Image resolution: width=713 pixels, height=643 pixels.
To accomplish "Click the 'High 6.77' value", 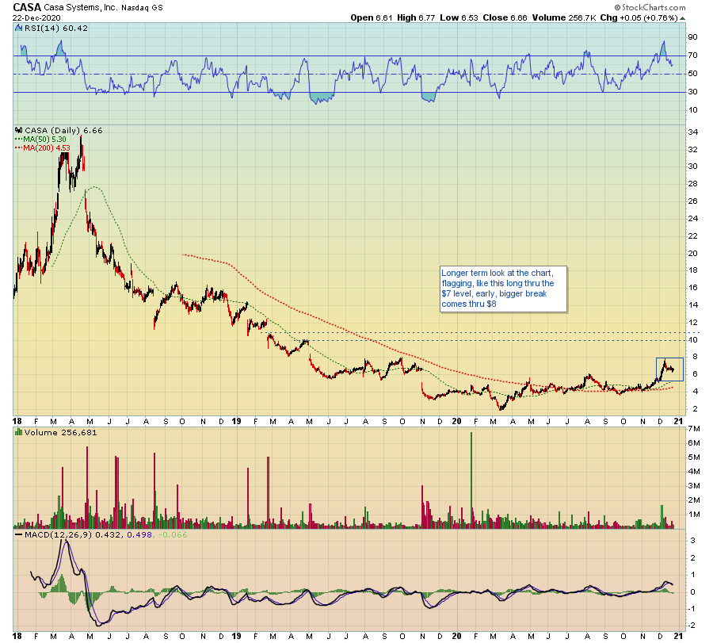I will (416, 17).
